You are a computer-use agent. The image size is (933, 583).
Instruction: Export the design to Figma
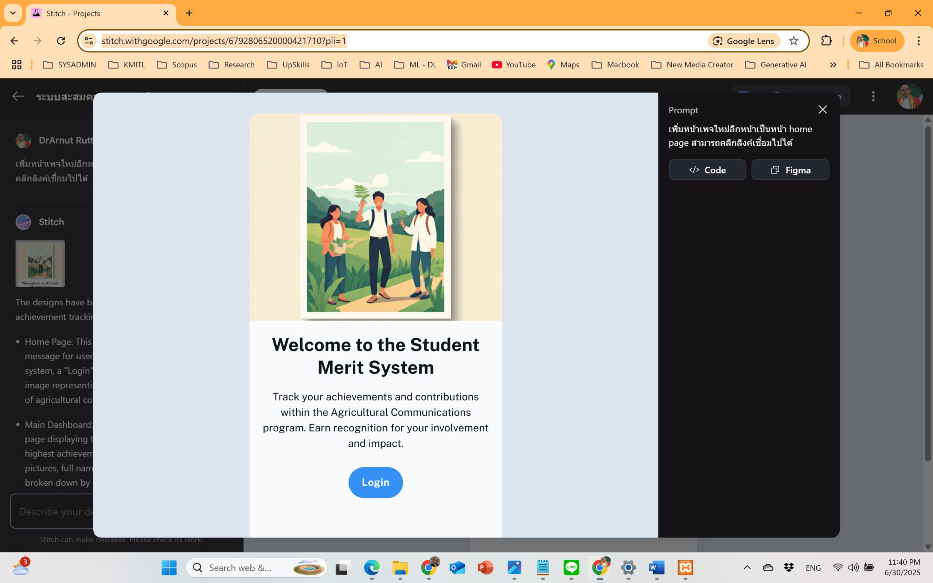coord(790,170)
